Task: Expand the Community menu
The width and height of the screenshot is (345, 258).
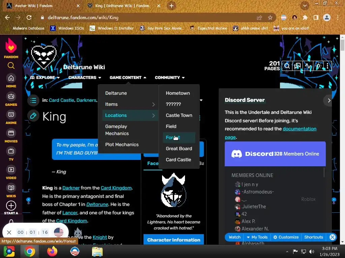Action: (170, 78)
